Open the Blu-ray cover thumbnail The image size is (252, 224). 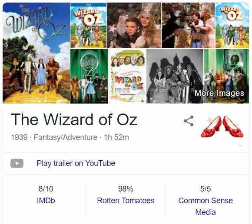tap(89, 25)
